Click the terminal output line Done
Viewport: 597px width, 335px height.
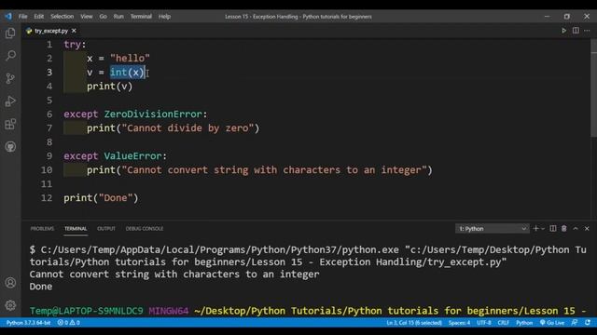tap(41, 287)
